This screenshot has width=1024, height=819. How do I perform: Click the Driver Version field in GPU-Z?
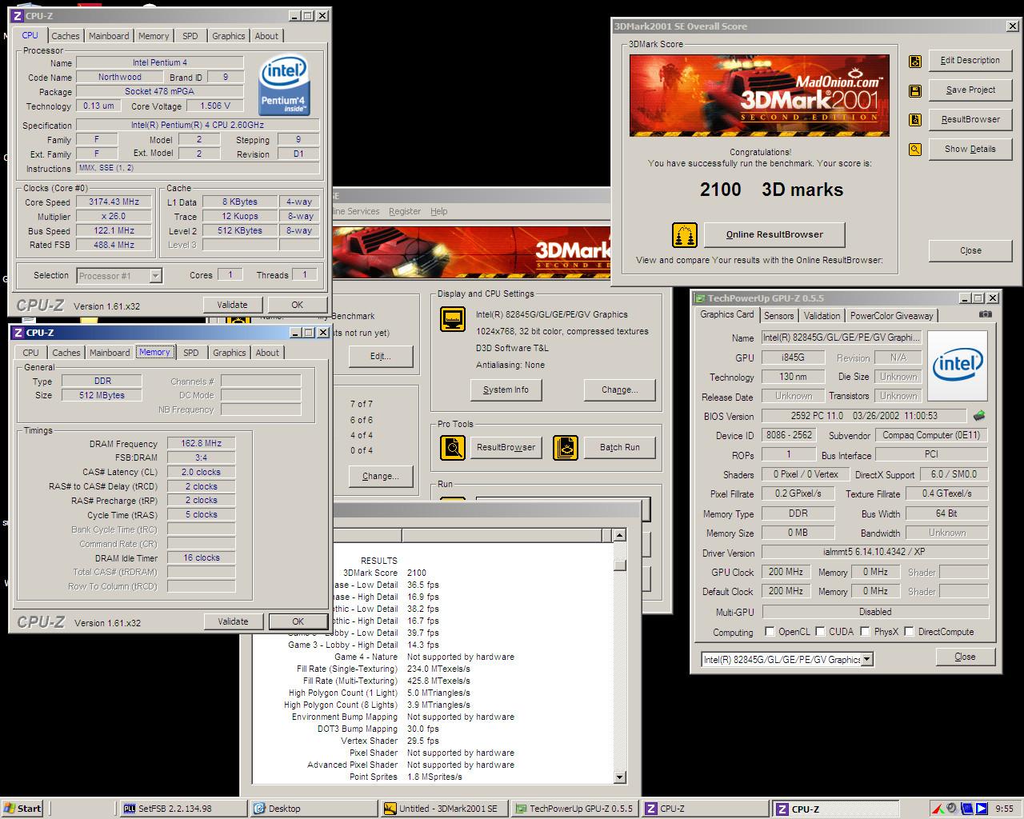(x=874, y=553)
